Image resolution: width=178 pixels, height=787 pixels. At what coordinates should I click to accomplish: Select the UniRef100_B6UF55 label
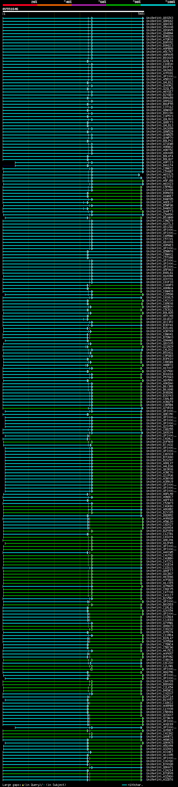tap(160, 104)
